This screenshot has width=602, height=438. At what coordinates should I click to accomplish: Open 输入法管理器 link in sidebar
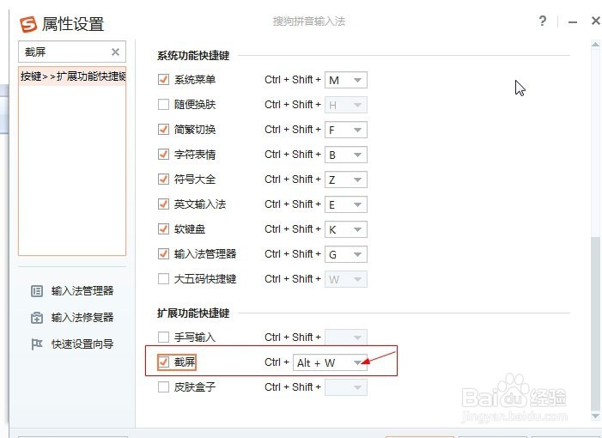point(82,291)
